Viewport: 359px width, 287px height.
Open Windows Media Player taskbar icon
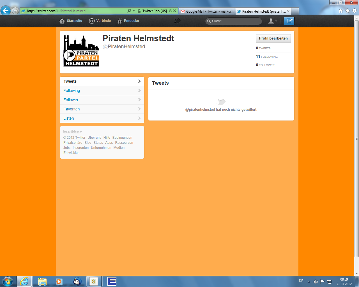point(59,281)
